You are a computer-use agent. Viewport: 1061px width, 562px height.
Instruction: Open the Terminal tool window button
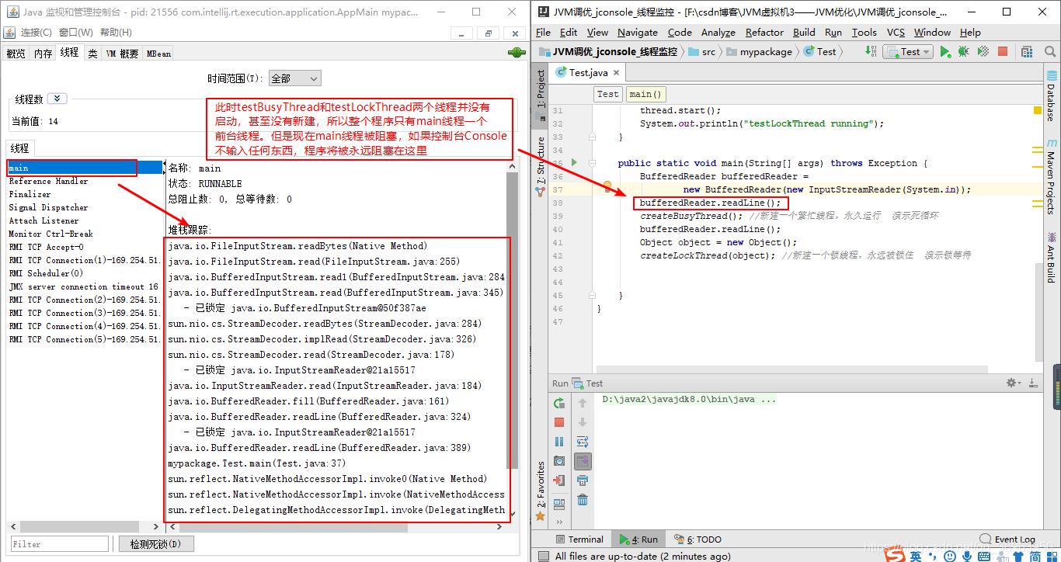coord(579,539)
